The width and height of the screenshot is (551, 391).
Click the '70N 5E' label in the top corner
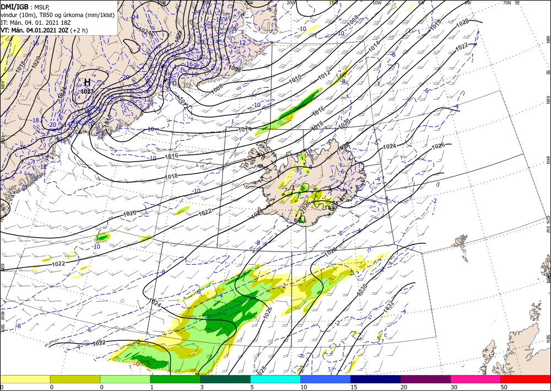[511, 3]
